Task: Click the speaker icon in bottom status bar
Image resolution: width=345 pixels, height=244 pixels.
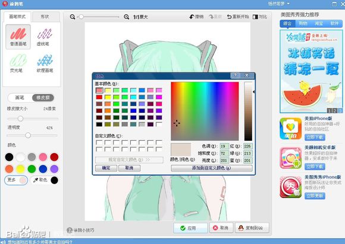Action: 3,242
